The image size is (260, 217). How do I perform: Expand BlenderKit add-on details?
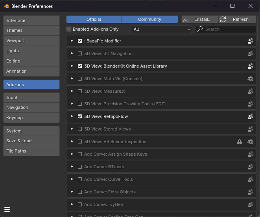point(72,66)
